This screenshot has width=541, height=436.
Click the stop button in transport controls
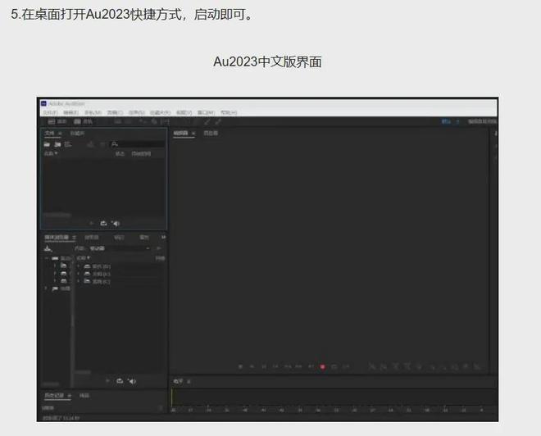pyautogui.click(x=240, y=366)
